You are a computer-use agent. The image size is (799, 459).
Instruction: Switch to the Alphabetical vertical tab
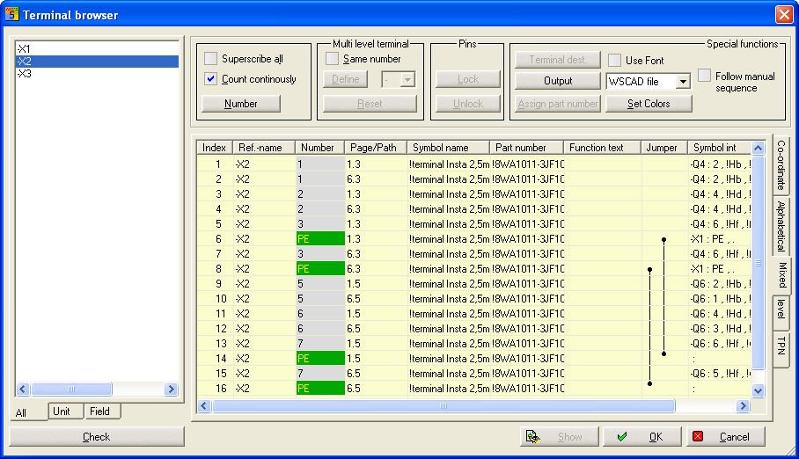point(781,226)
